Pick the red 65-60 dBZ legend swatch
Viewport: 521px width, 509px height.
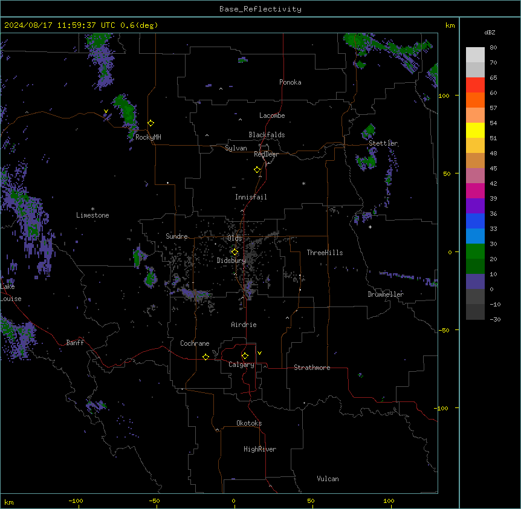475,85
